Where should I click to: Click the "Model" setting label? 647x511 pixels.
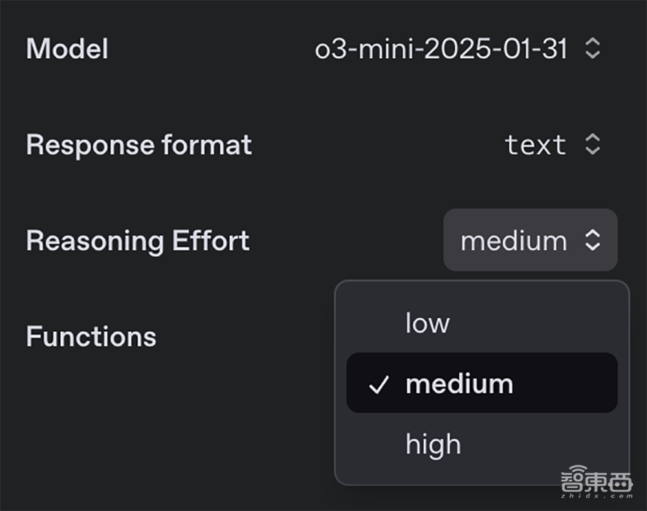[x=67, y=49]
